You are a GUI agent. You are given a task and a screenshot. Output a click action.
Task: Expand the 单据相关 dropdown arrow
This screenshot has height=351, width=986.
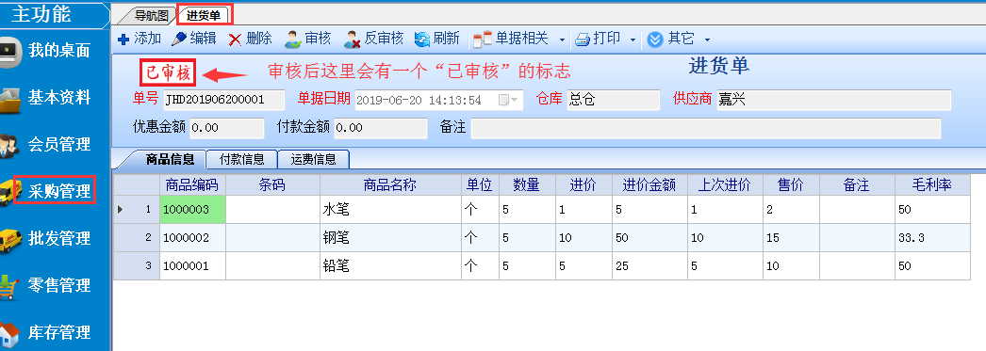tap(562, 40)
